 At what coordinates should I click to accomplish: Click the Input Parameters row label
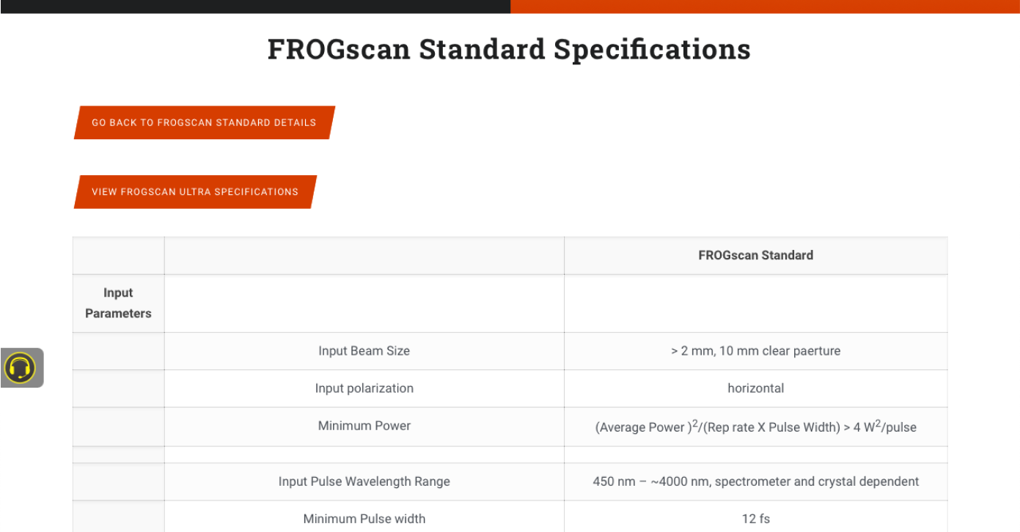(118, 303)
